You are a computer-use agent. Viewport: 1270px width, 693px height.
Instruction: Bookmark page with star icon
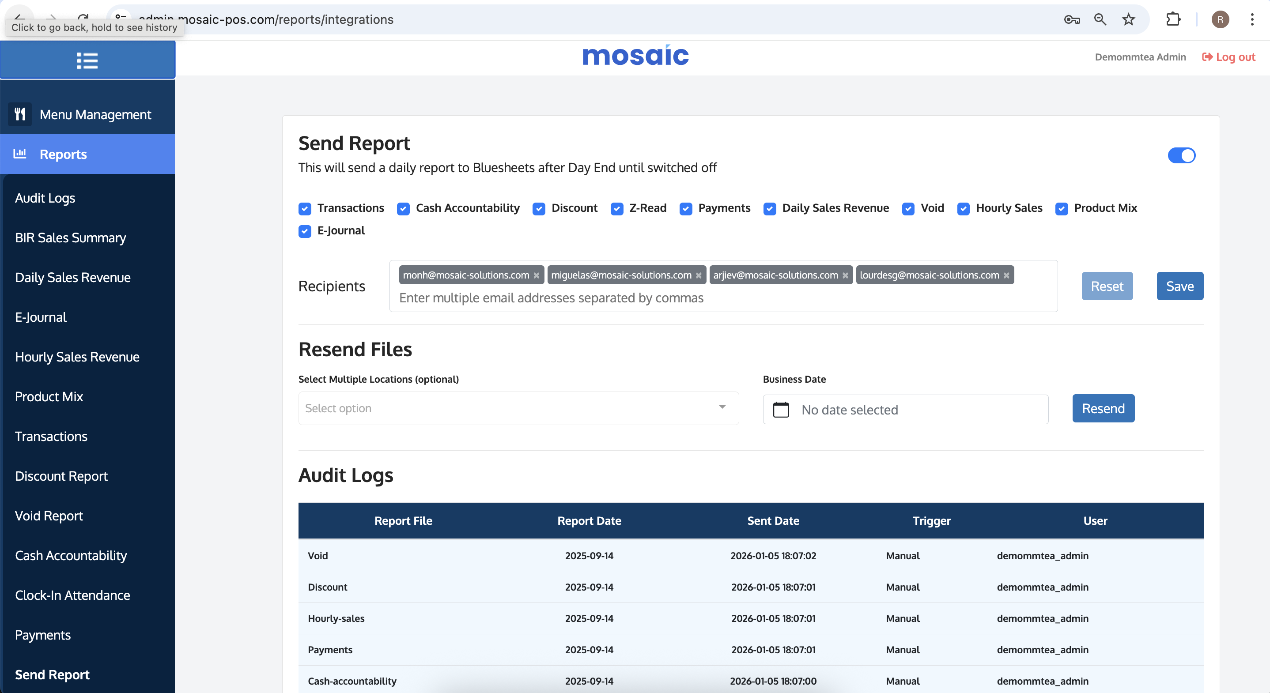[1128, 20]
